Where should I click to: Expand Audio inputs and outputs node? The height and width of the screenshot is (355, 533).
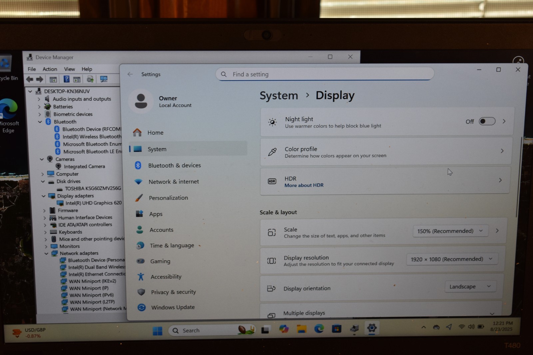click(39, 99)
